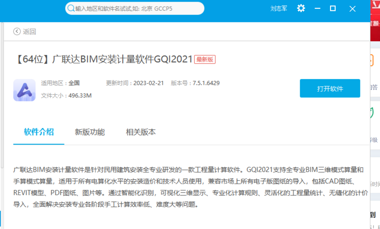Click the search magnifier icon
Image resolution: width=380 pixels, height=229 pixels.
[71, 8]
